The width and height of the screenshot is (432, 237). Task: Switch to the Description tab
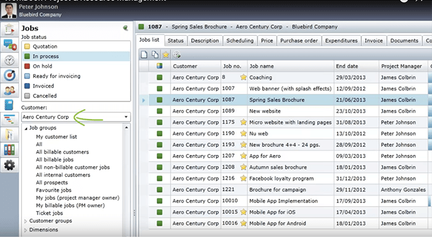(205, 41)
